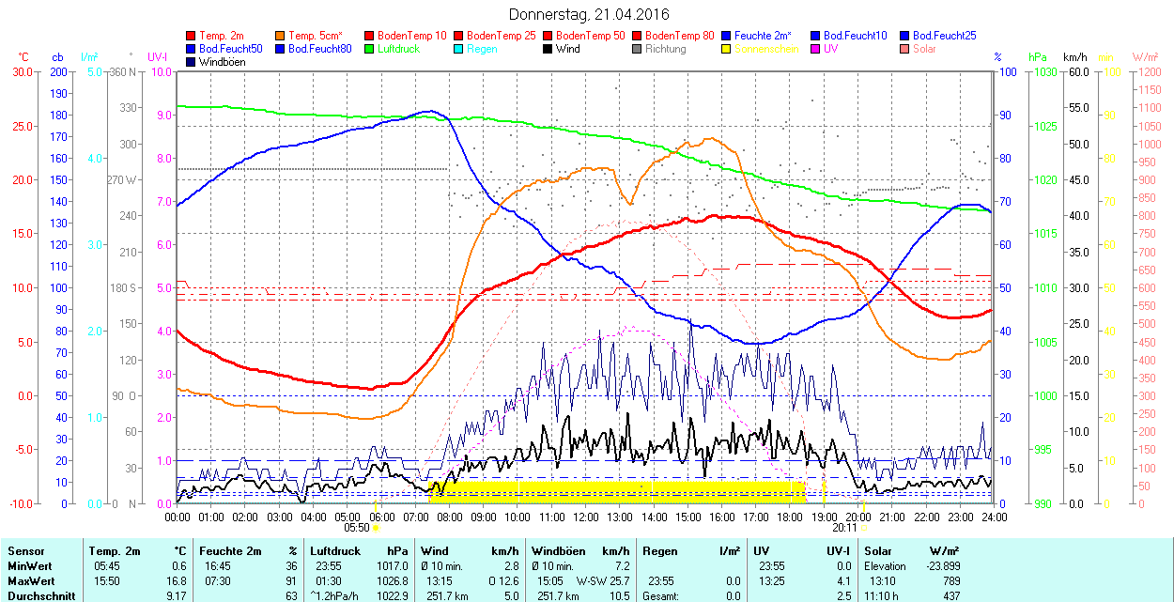1174x602 pixels.
Task: Click the maximum pressure time 01:30
Action: (329, 581)
